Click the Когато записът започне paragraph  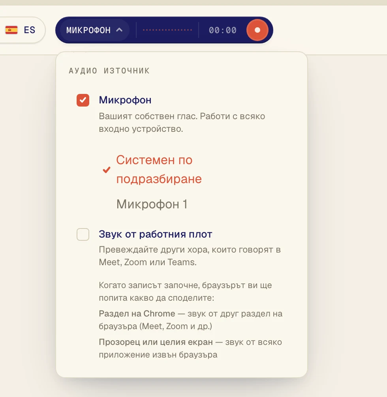(x=185, y=291)
